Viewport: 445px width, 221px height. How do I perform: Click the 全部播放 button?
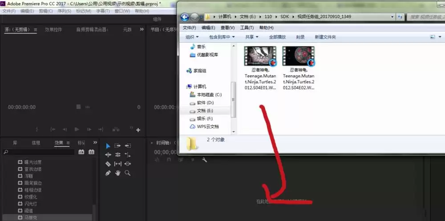click(x=277, y=37)
